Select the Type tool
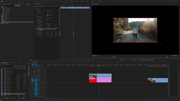The image size is (180, 101). 29,76
